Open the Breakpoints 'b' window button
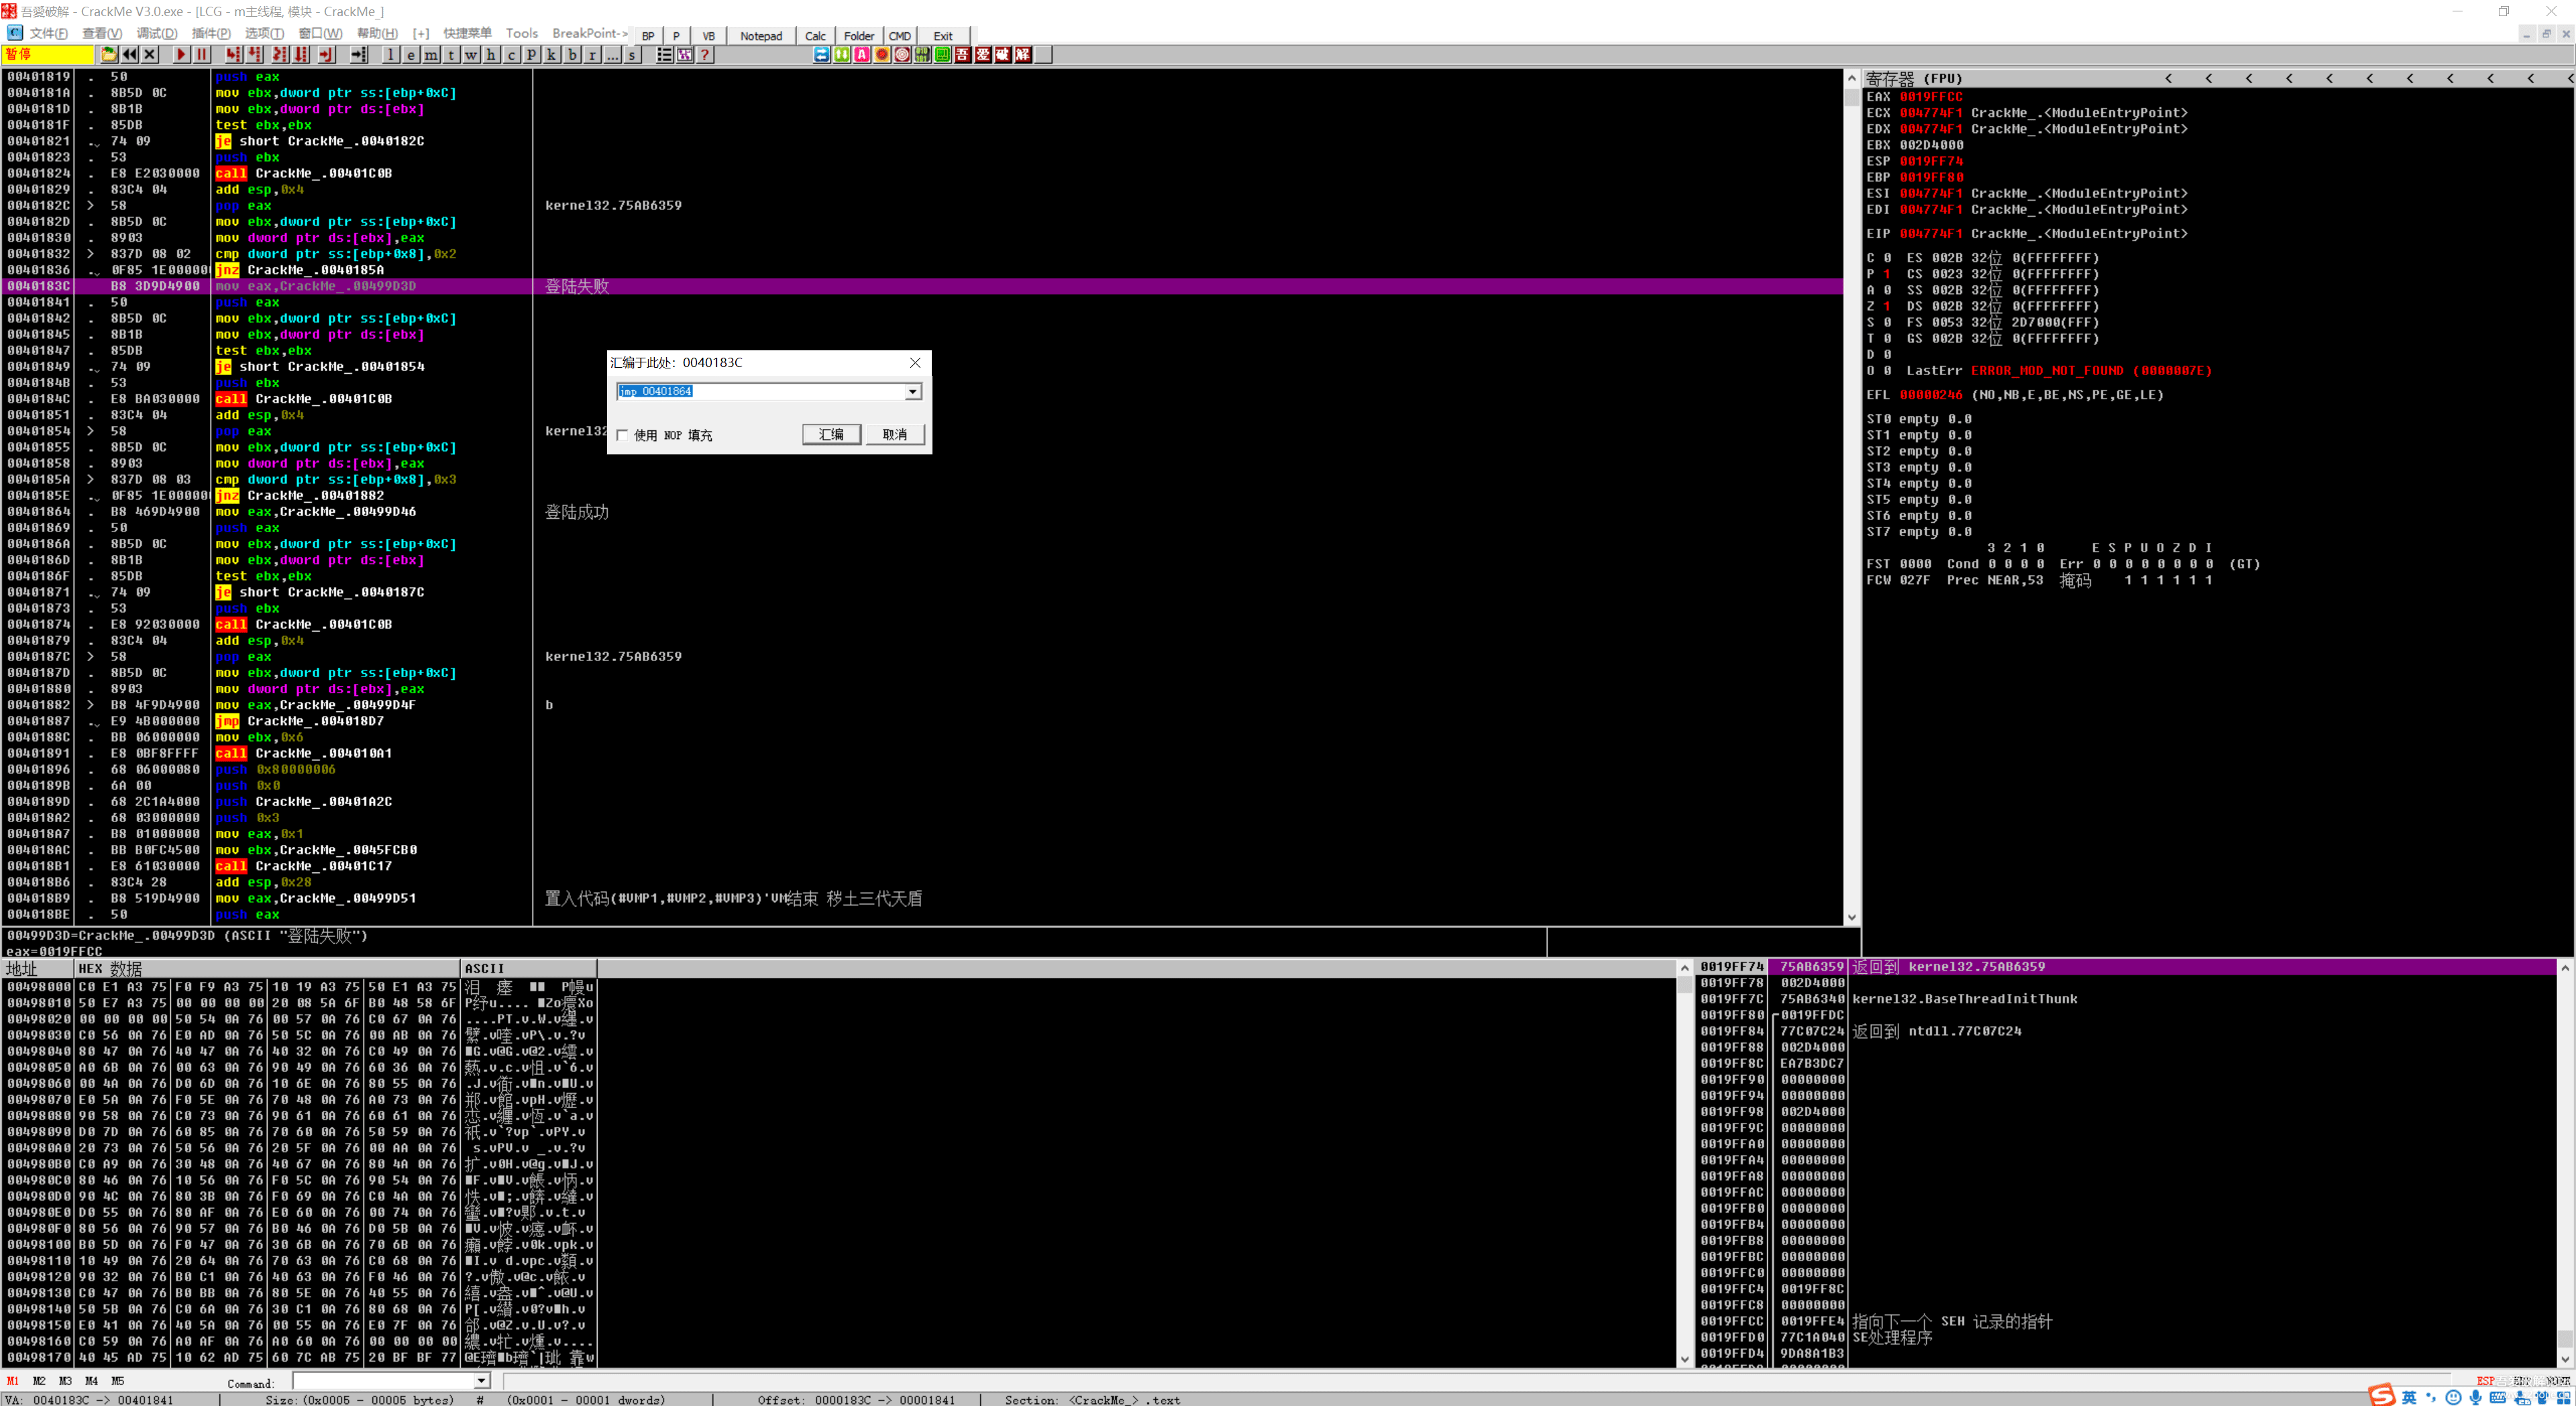This screenshot has height=1406, width=2576. pos(572,55)
